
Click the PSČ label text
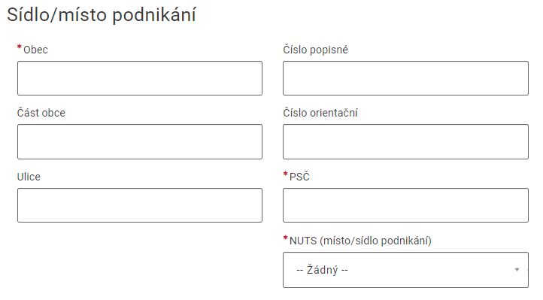click(x=299, y=177)
